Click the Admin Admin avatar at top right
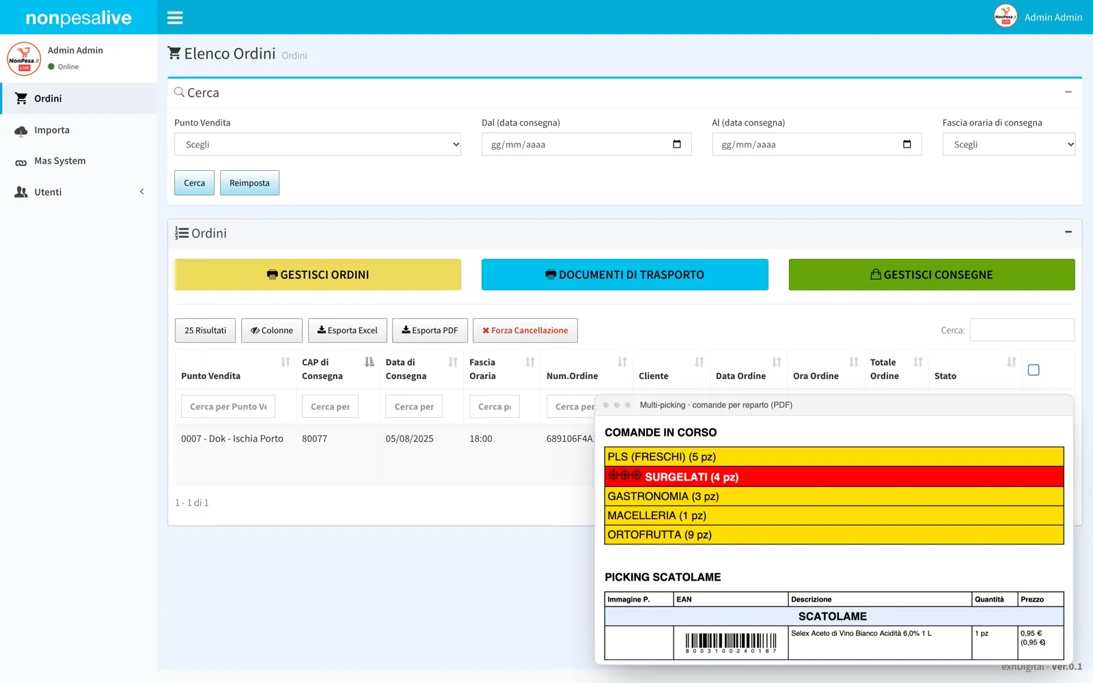This screenshot has width=1093, height=683. pos(1006,16)
